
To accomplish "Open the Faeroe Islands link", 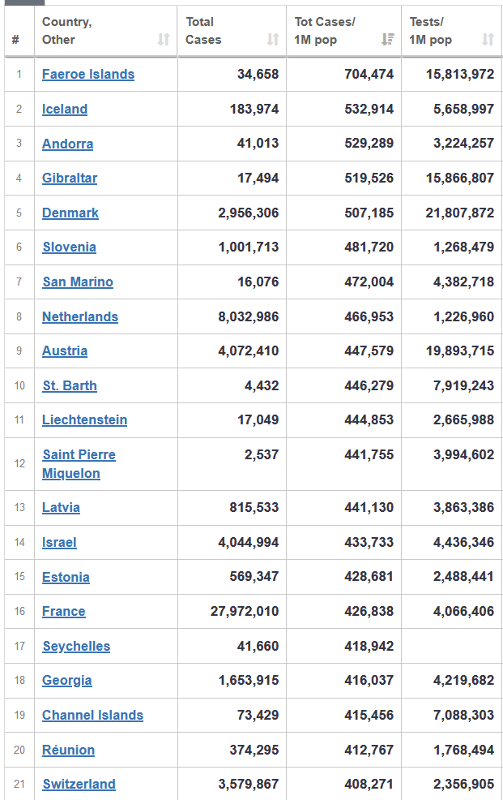I will click(88, 75).
